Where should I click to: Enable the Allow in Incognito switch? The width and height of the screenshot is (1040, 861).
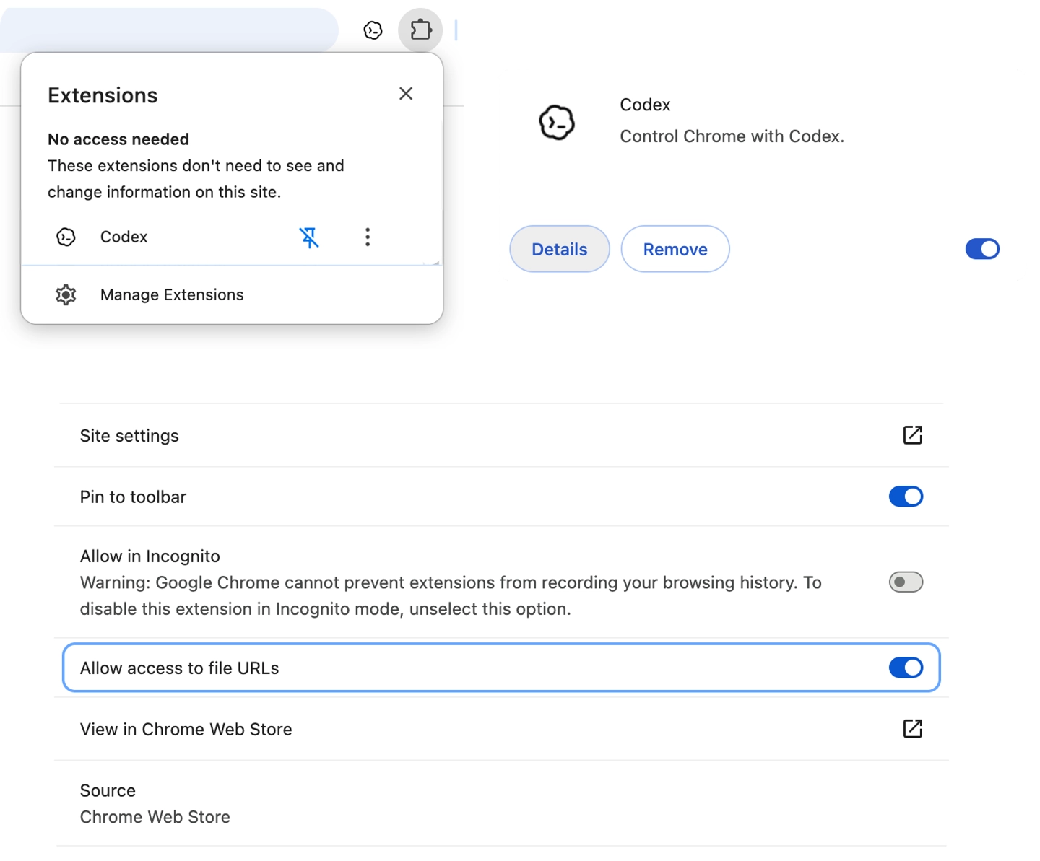[x=906, y=582]
